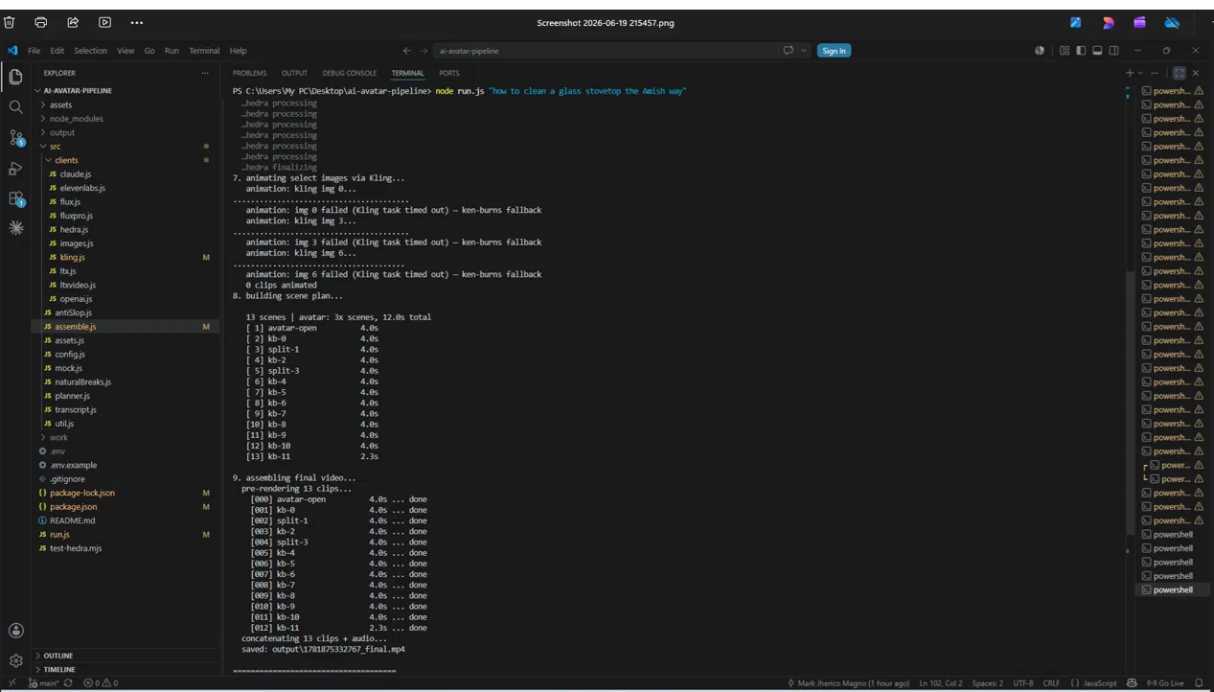Expand the OUTLINE section
Viewport: 1214px width, 692px height.
click(57, 656)
